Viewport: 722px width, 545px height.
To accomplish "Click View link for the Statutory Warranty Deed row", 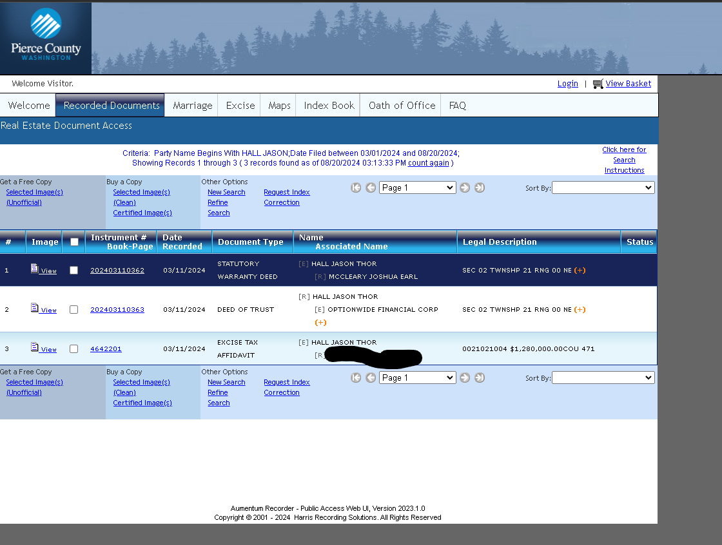I will (48, 271).
